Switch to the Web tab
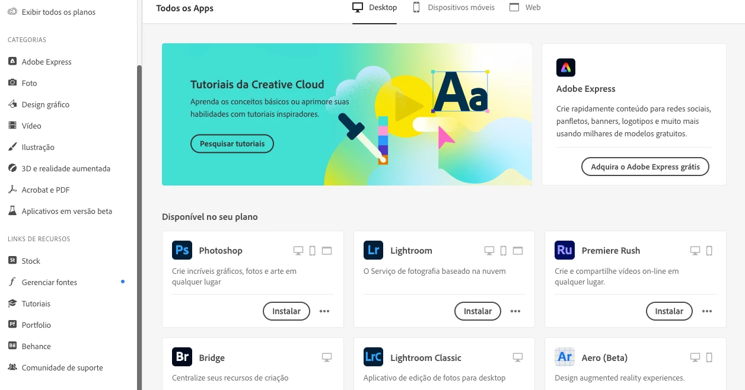Screen dimensions: 745x390 click(525, 8)
